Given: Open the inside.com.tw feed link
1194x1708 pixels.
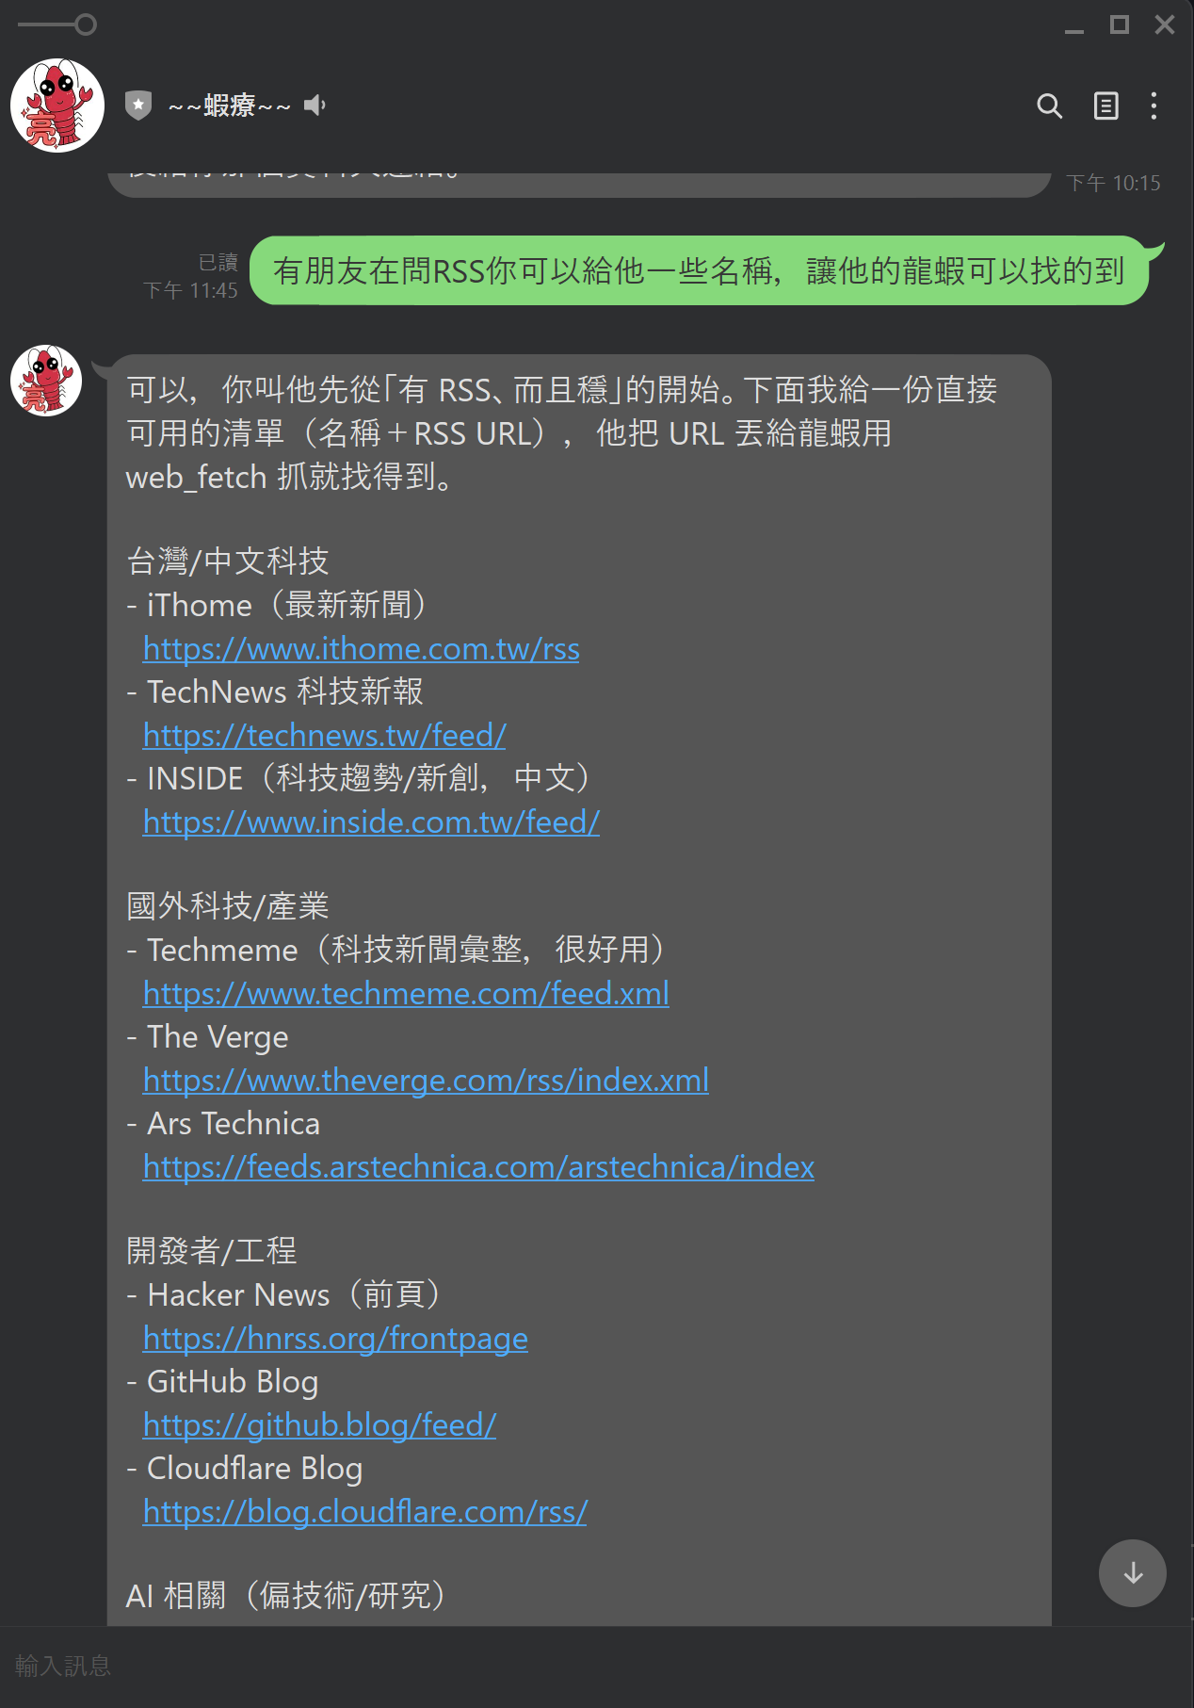Looking at the screenshot, I should pyautogui.click(x=371, y=821).
